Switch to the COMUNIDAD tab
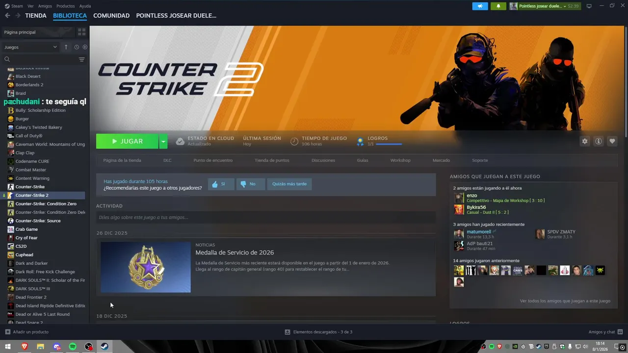The image size is (628, 353). pos(111,16)
